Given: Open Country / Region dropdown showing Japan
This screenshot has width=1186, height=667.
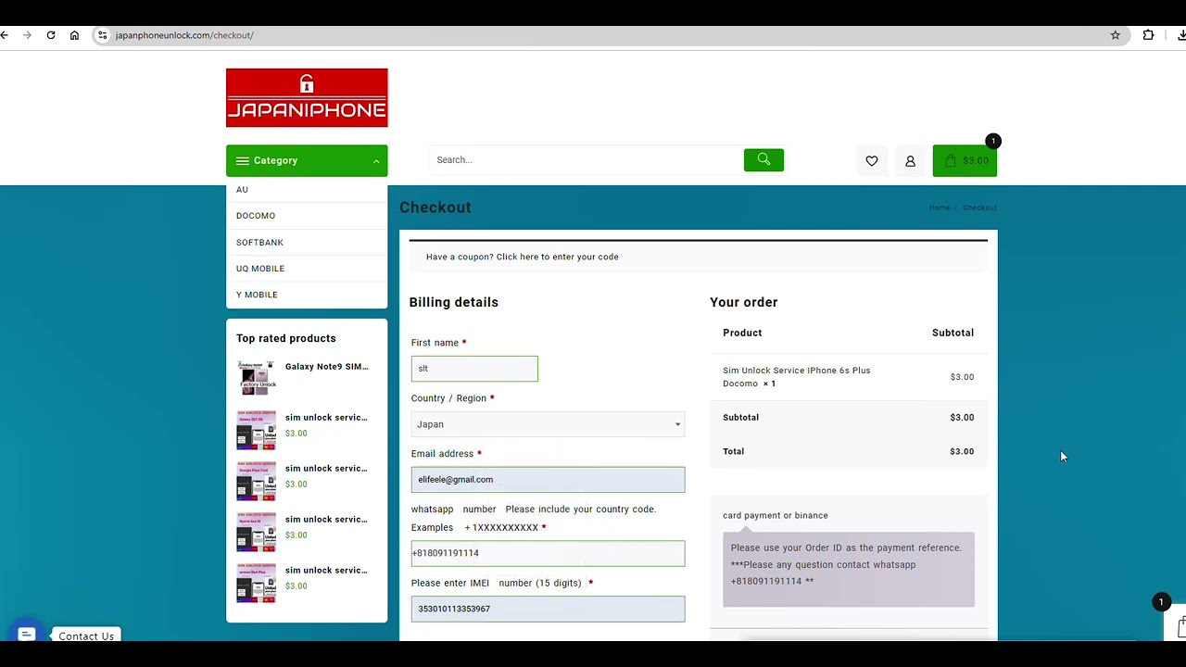Looking at the screenshot, I should [x=548, y=424].
